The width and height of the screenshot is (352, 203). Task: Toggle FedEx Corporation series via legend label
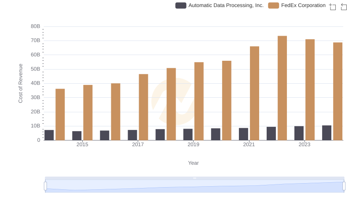tap(303, 5)
